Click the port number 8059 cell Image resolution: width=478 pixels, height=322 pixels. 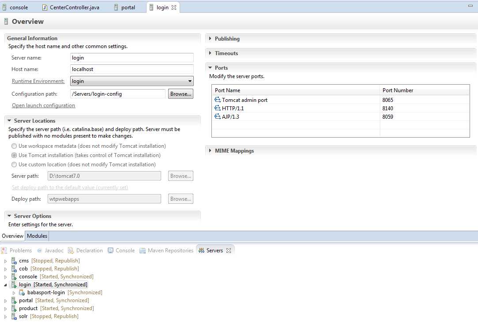[x=388, y=117]
